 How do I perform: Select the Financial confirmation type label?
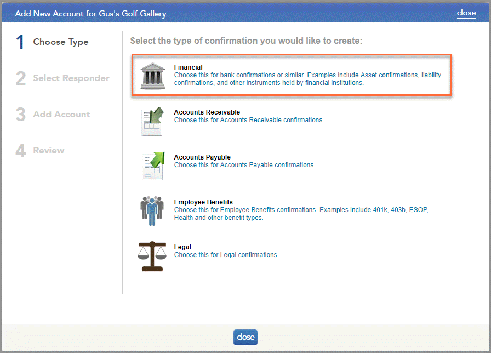tap(188, 67)
